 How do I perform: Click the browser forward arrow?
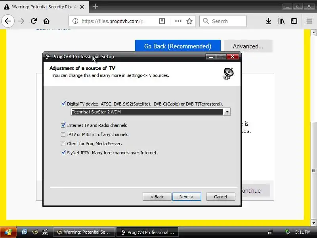click(x=21, y=21)
